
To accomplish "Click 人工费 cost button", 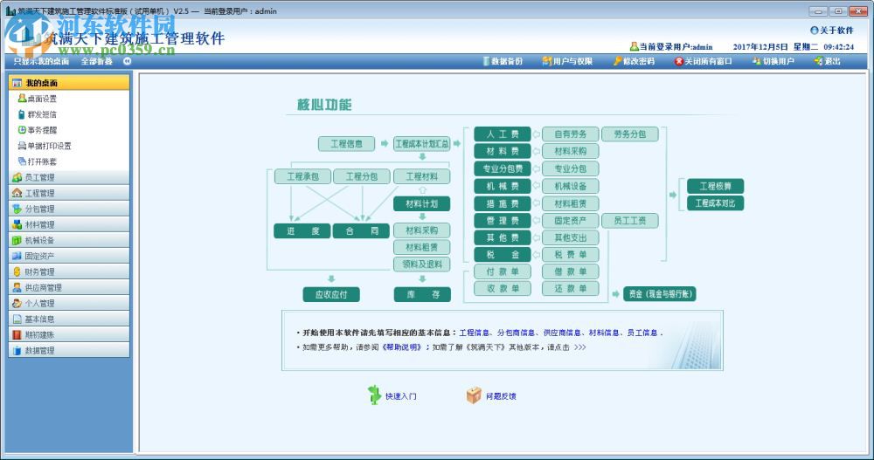I will 503,134.
